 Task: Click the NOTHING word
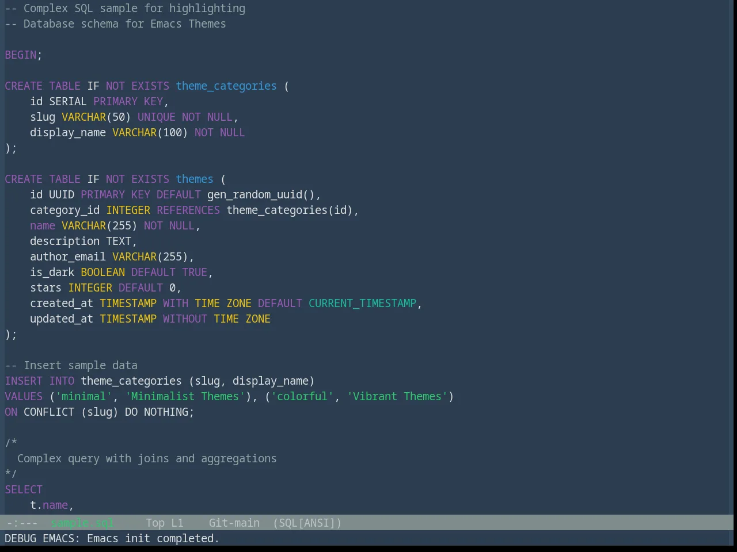[x=166, y=412]
